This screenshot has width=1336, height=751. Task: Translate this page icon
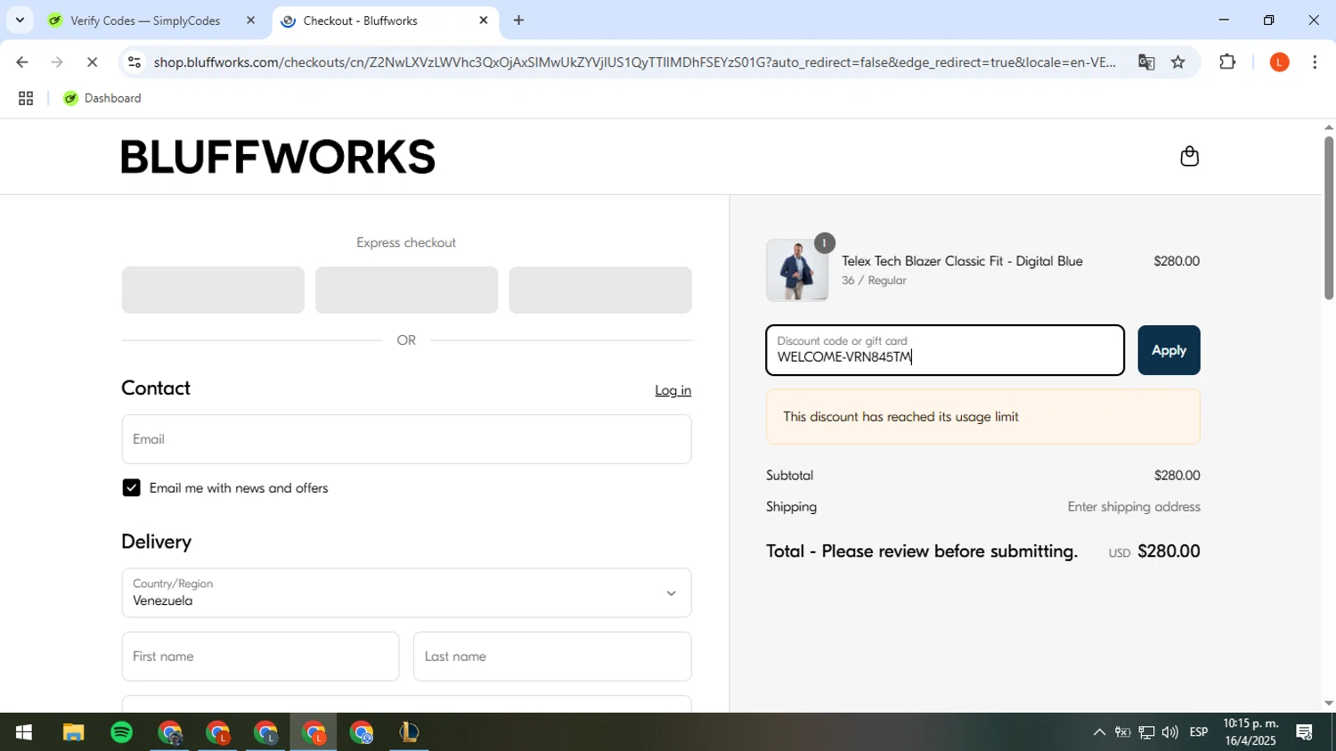(1146, 62)
